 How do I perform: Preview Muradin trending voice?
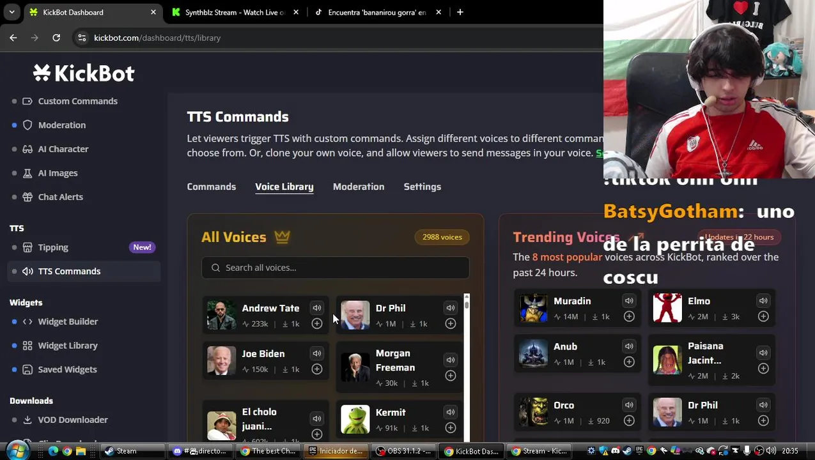(629, 301)
